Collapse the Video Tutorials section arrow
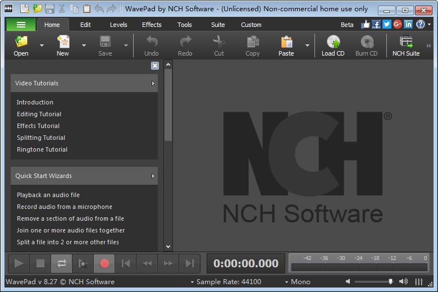438x292 pixels. (x=153, y=83)
